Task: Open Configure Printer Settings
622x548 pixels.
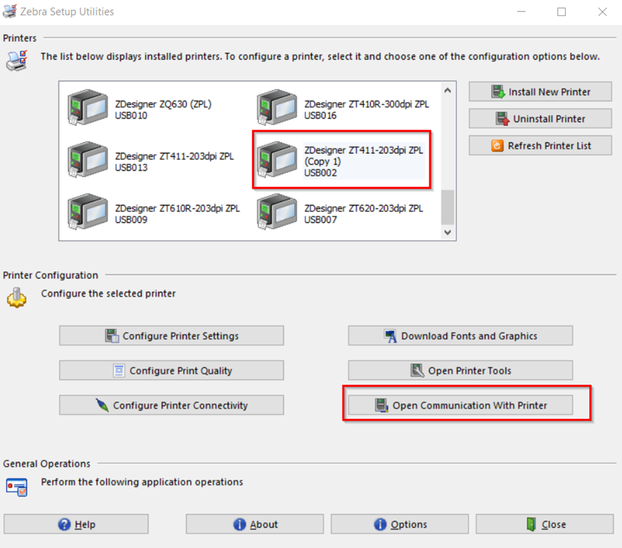Action: tap(172, 336)
